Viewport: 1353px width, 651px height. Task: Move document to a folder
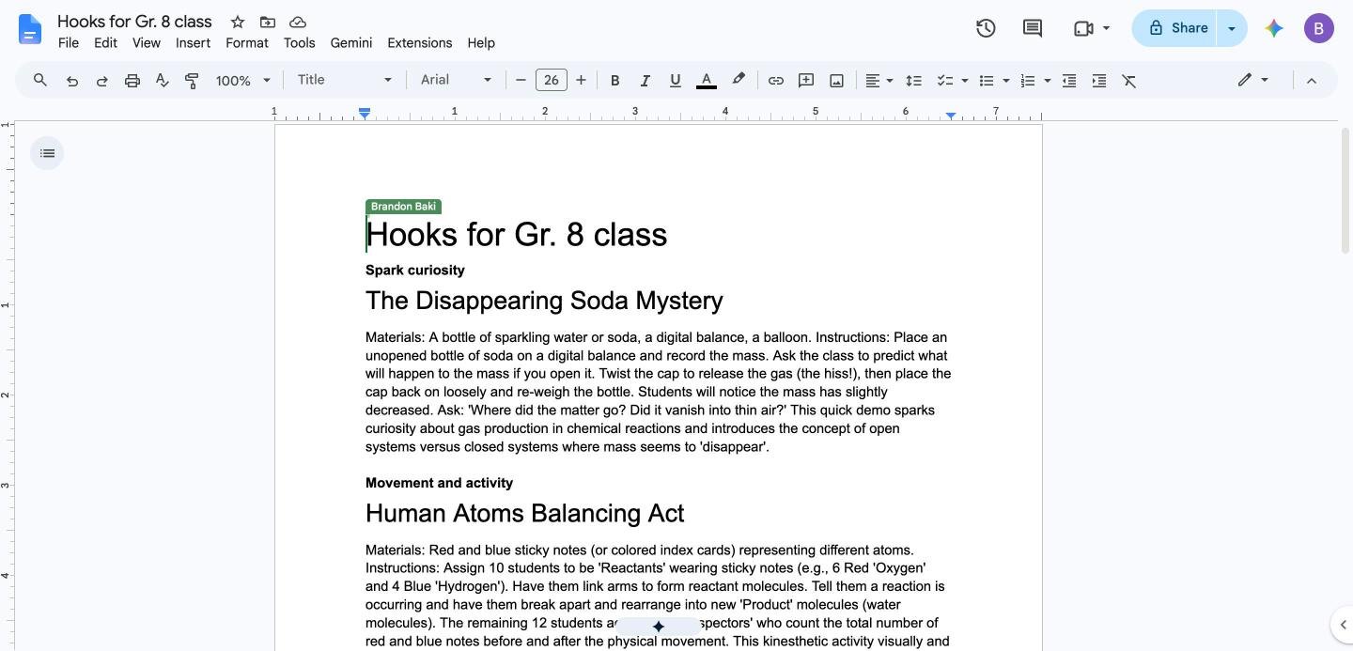[268, 22]
